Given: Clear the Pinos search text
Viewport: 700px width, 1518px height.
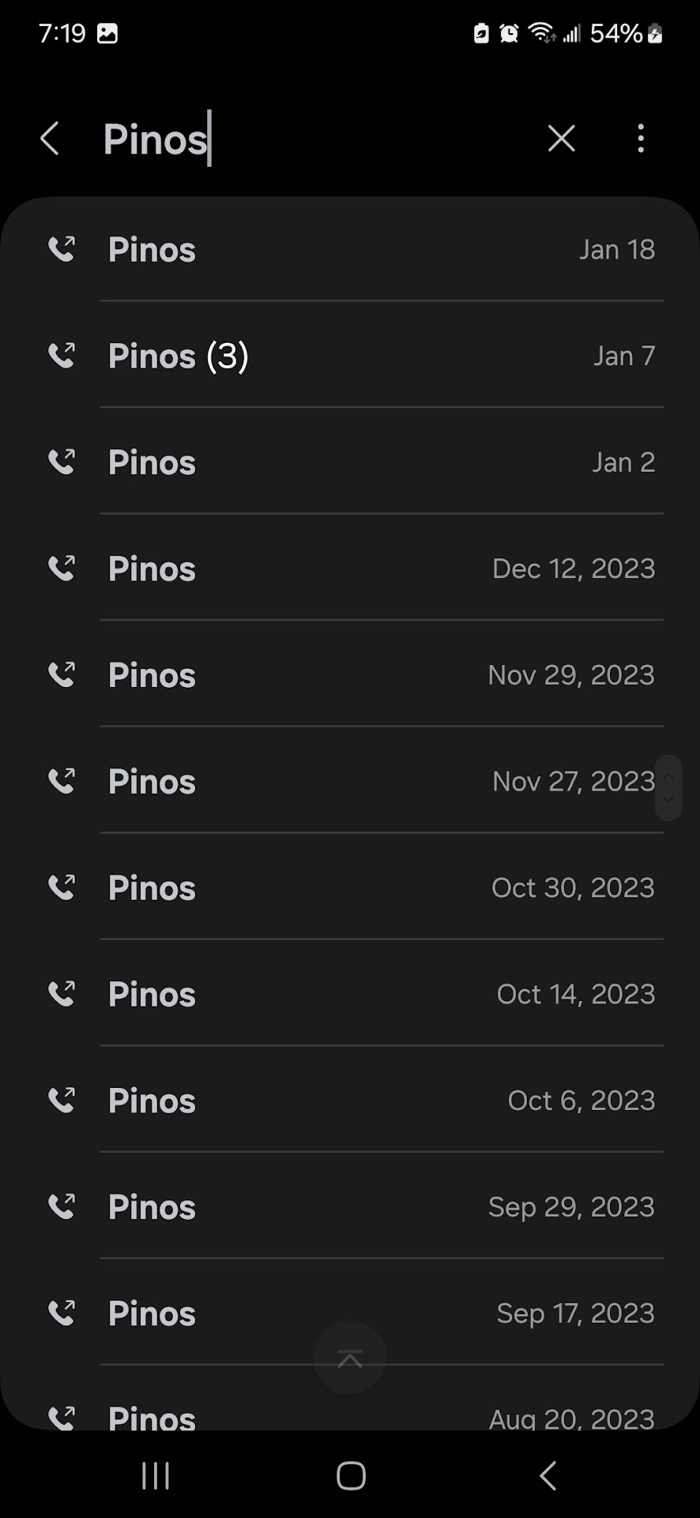Looking at the screenshot, I should [561, 139].
